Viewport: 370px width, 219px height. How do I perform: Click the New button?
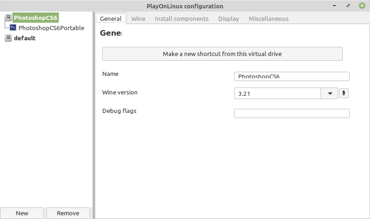click(x=22, y=213)
